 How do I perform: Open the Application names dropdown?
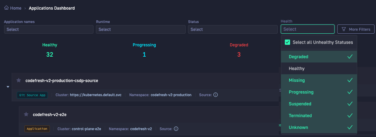49,30
